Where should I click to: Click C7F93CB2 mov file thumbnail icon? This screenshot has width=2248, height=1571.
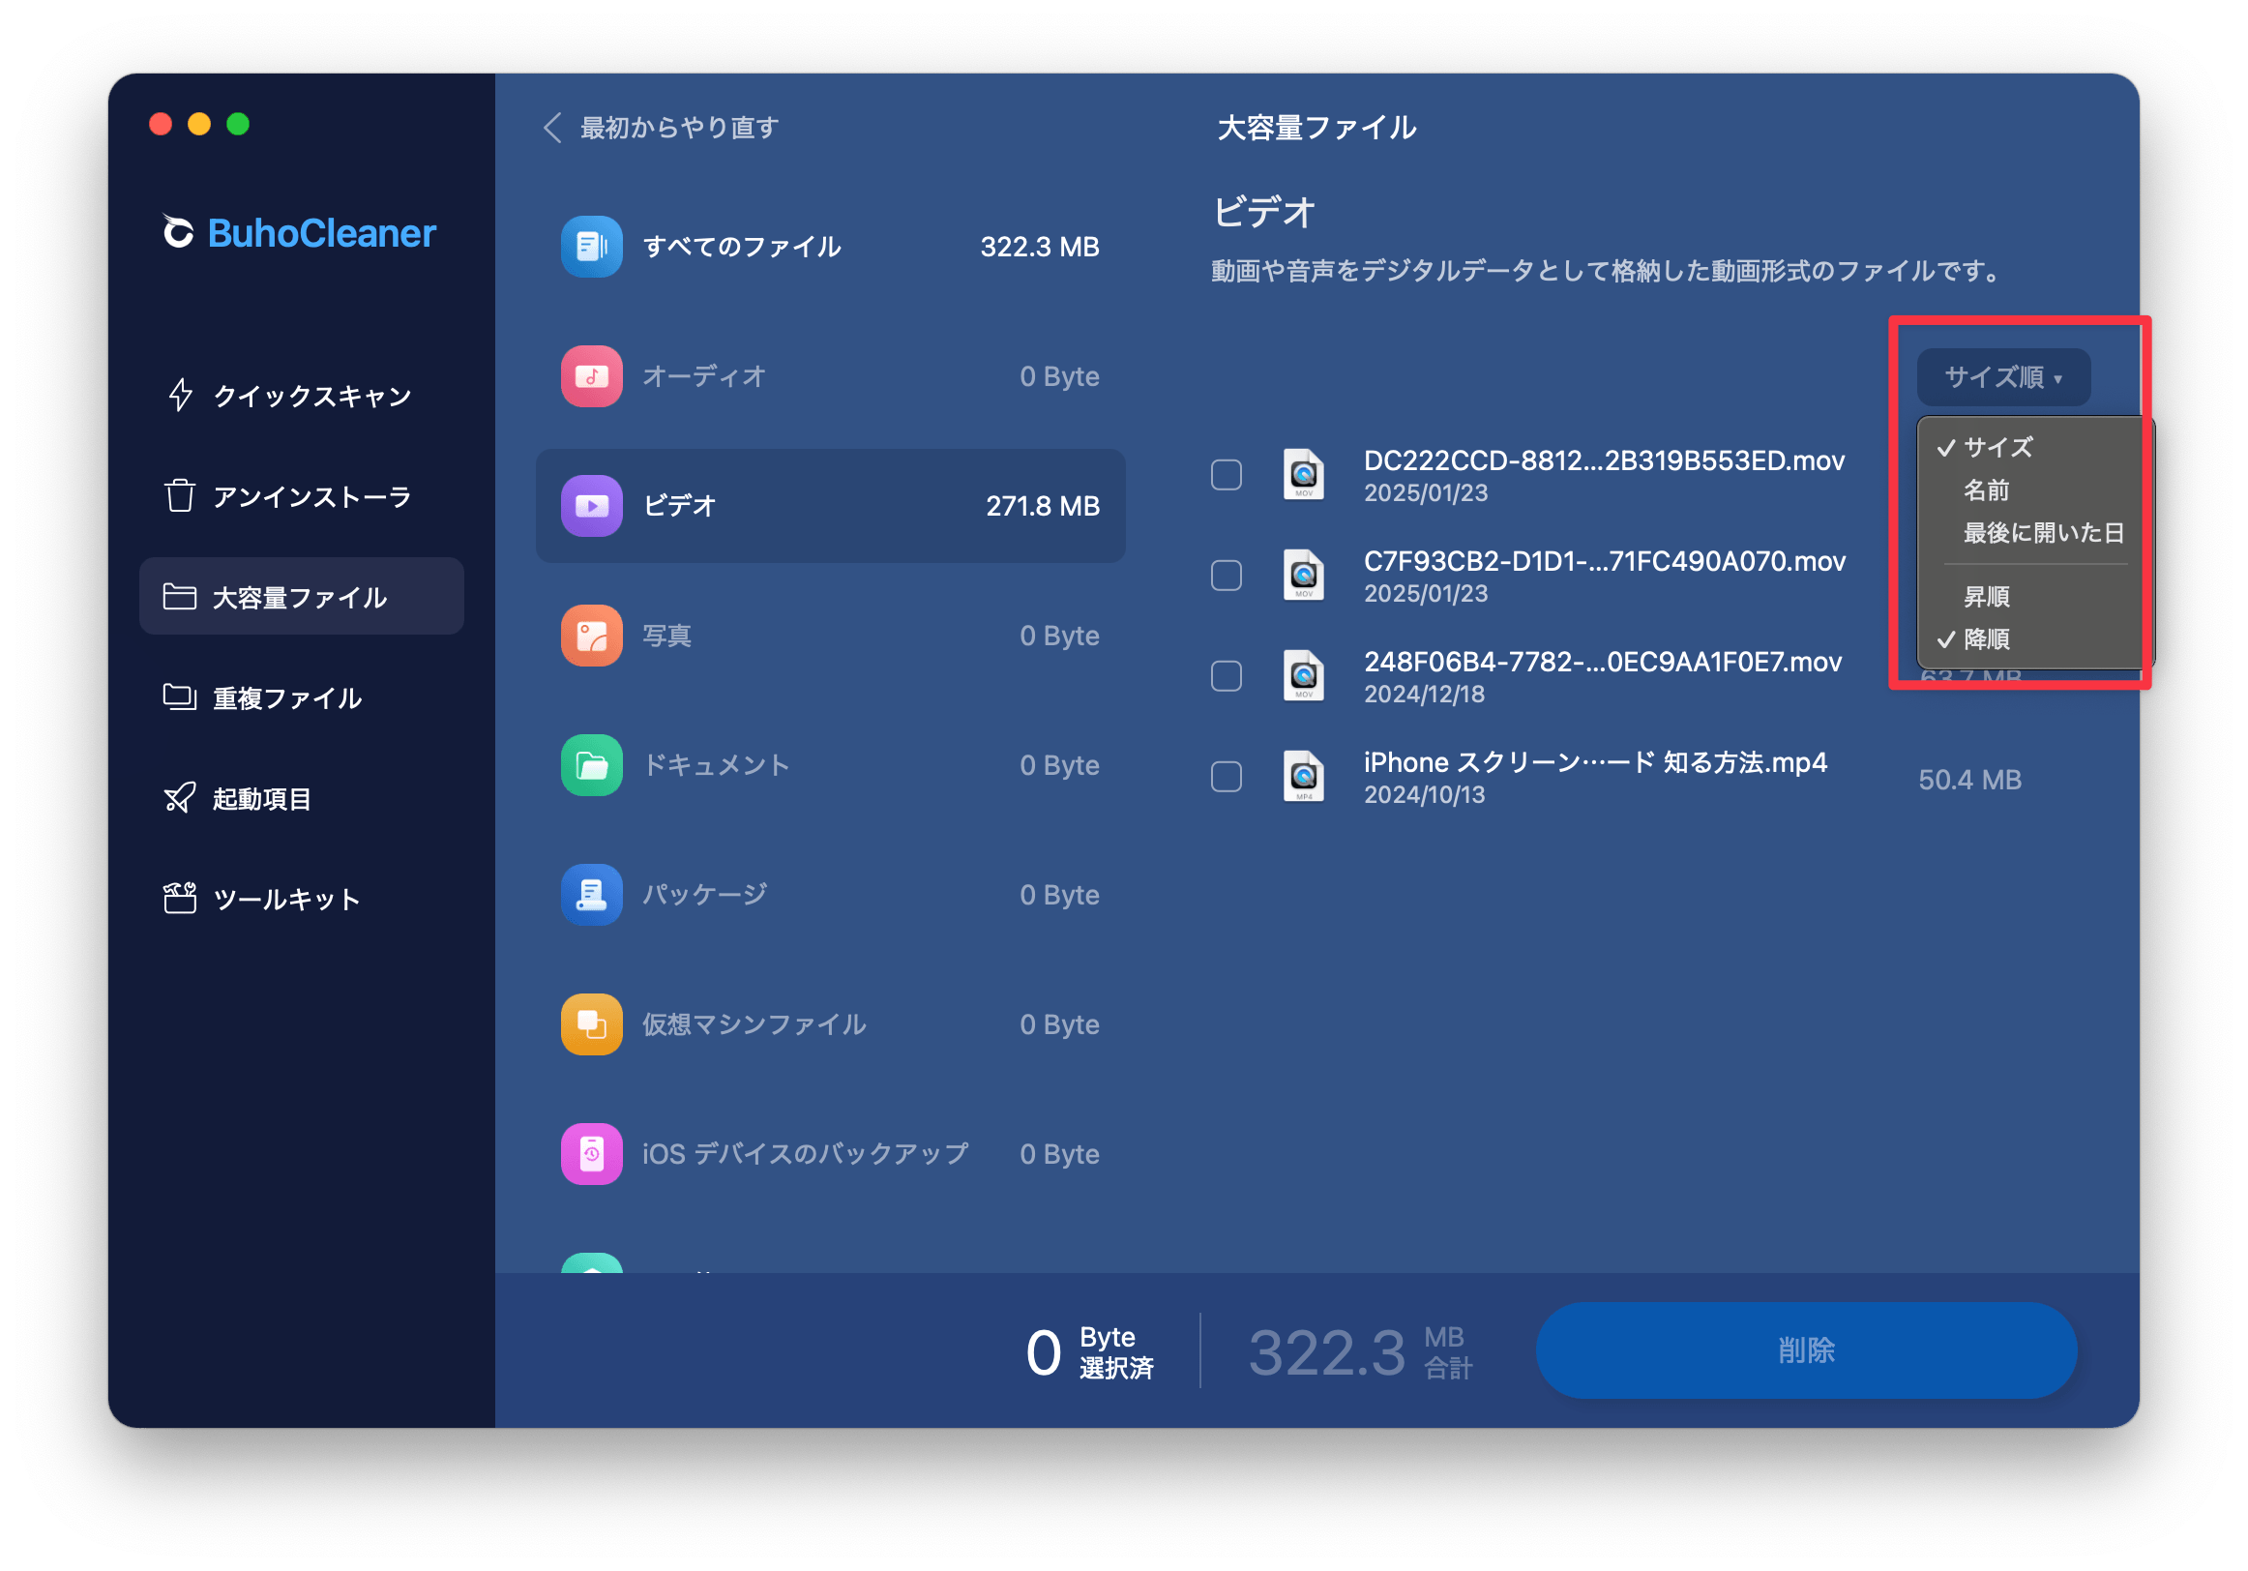(x=1304, y=576)
